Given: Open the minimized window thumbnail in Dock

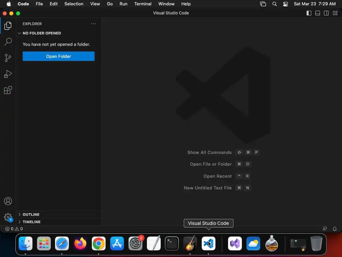Looking at the screenshot, I should click(x=298, y=245).
